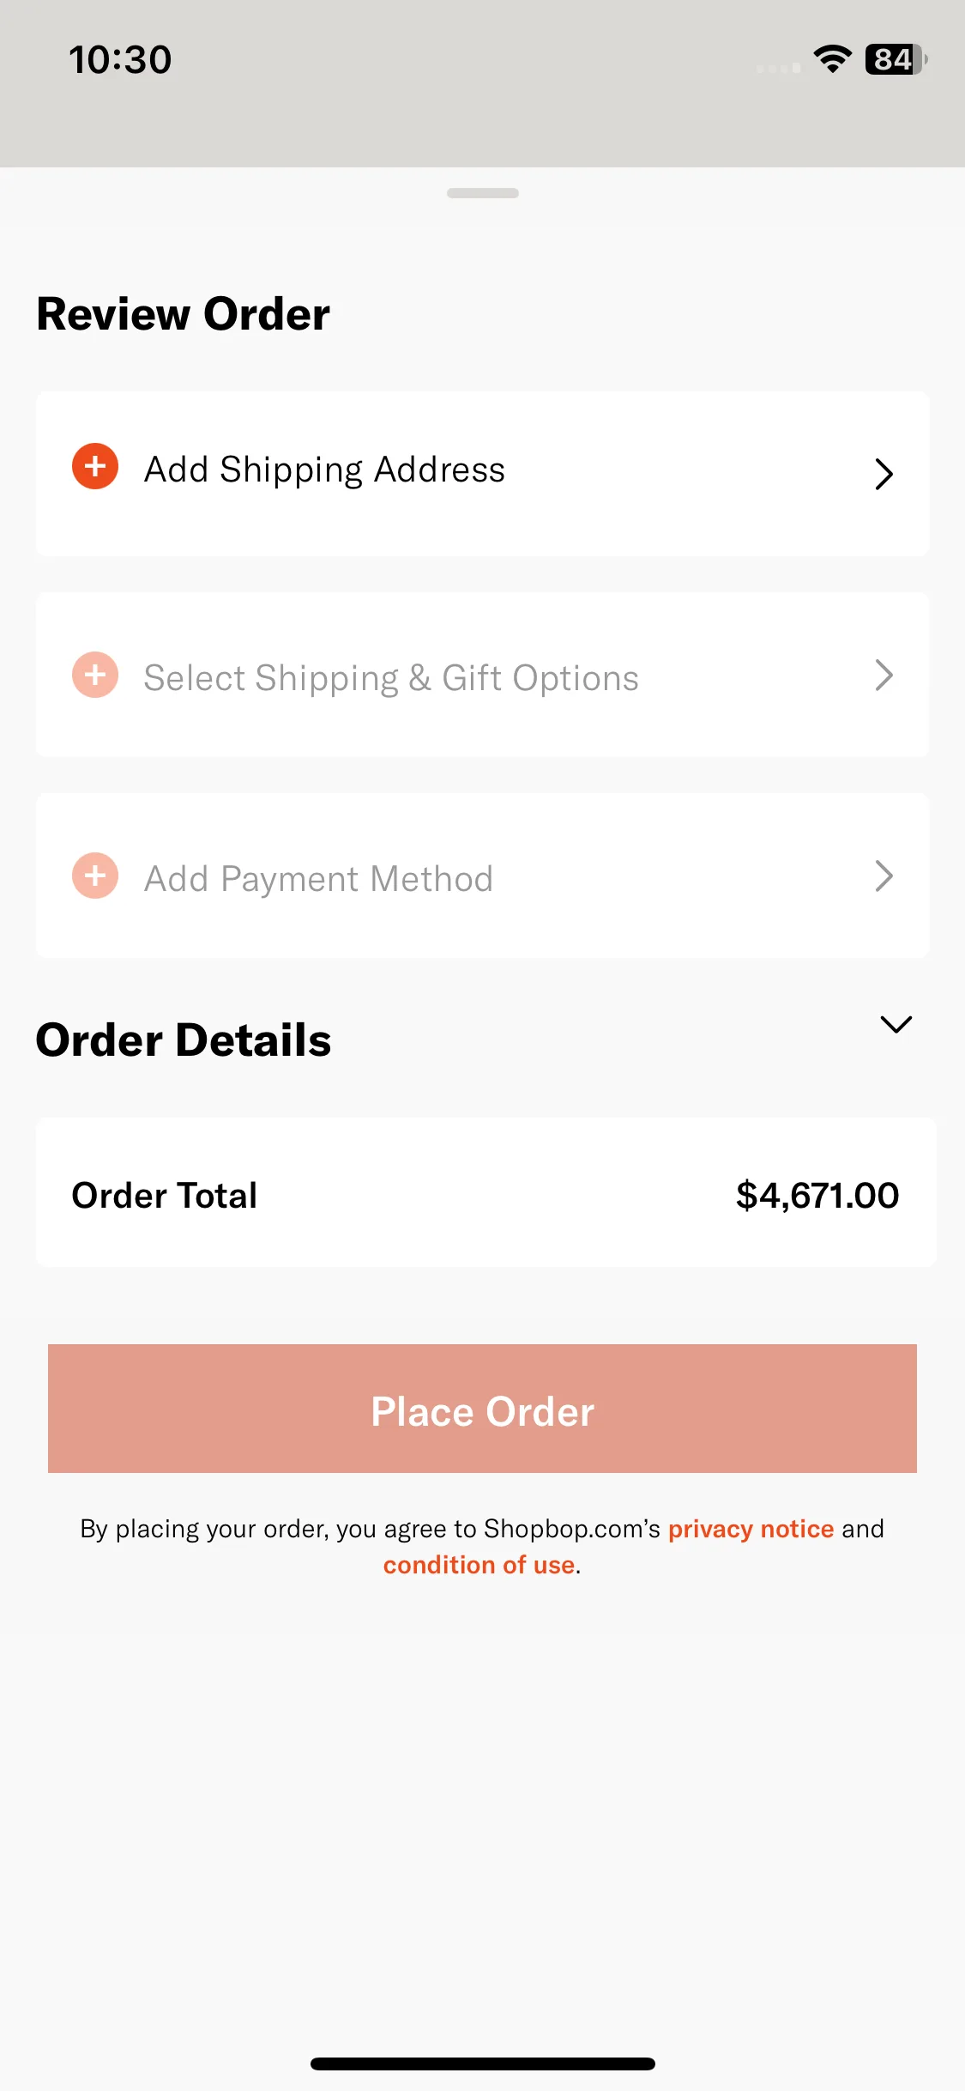Tap the Place Order button
This screenshot has width=965, height=2091.
(482, 1409)
